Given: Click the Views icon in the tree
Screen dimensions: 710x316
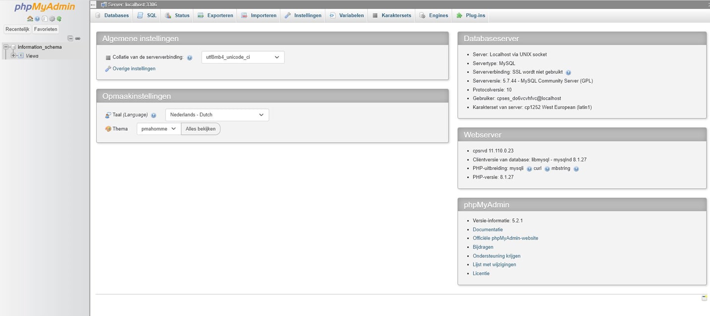Looking at the screenshot, I should coord(21,55).
